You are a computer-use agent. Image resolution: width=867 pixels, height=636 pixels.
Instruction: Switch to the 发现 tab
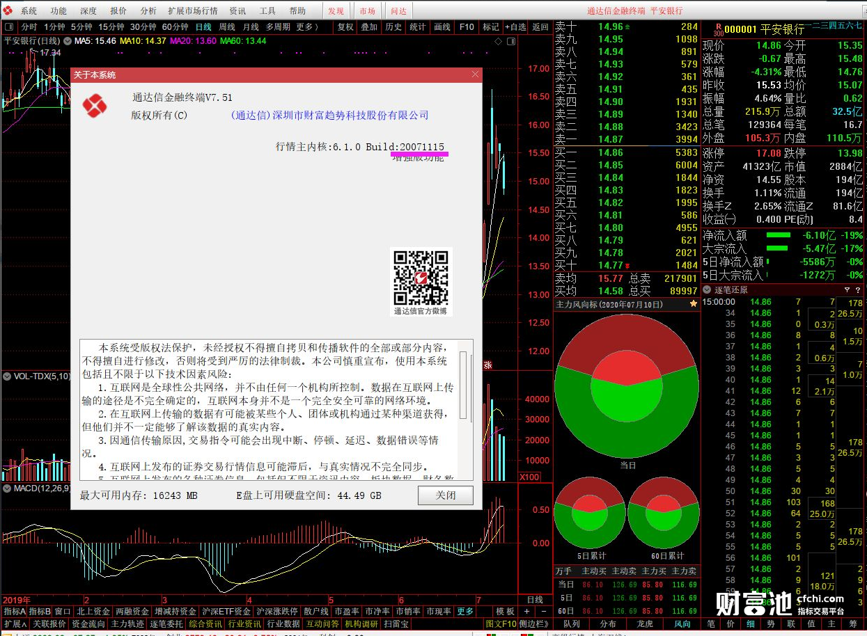tap(336, 11)
